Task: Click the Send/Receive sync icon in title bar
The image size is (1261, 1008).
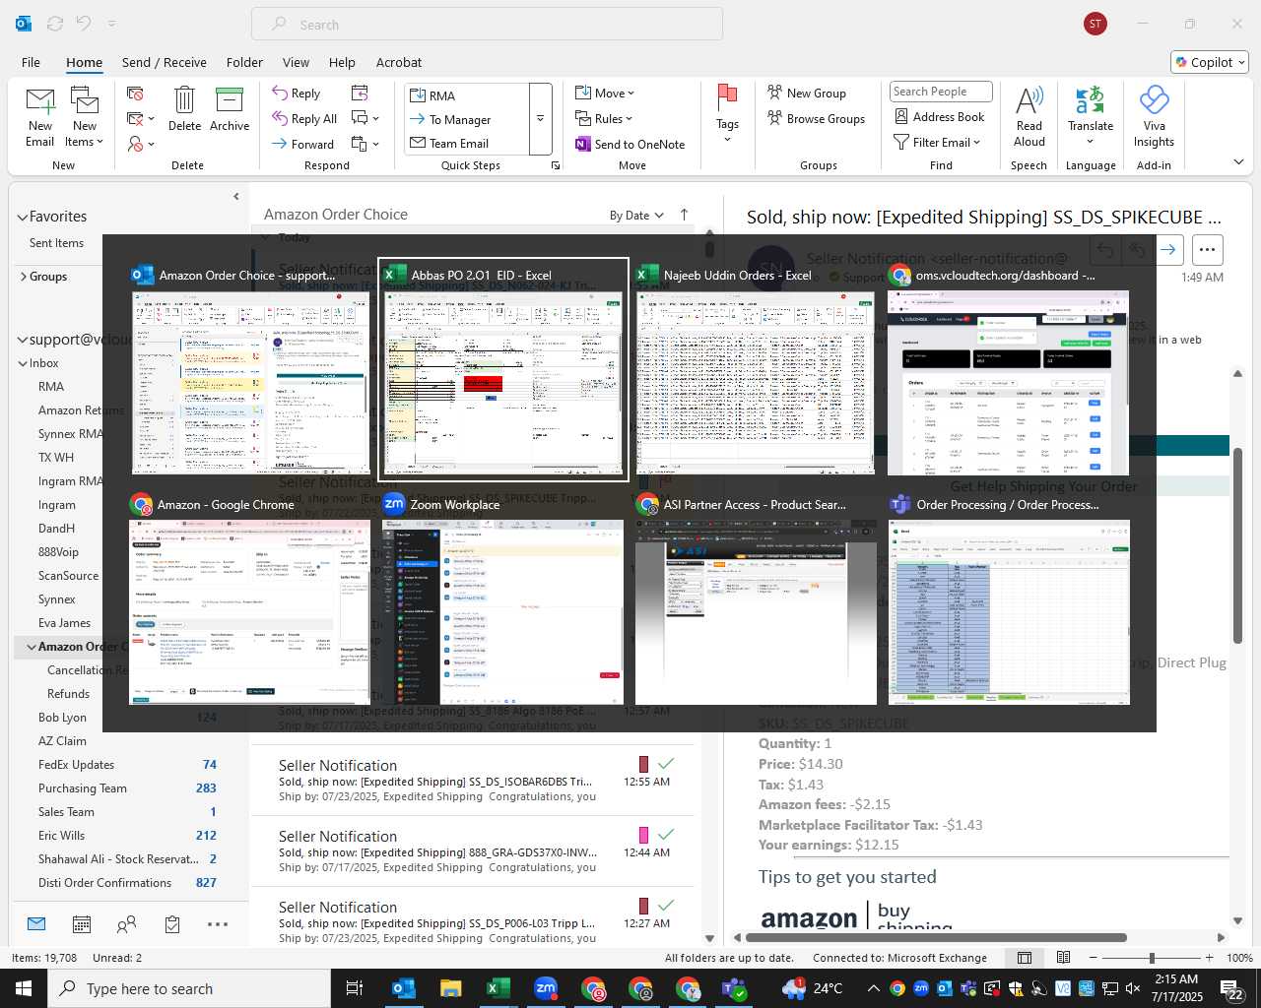Action: click(x=55, y=24)
